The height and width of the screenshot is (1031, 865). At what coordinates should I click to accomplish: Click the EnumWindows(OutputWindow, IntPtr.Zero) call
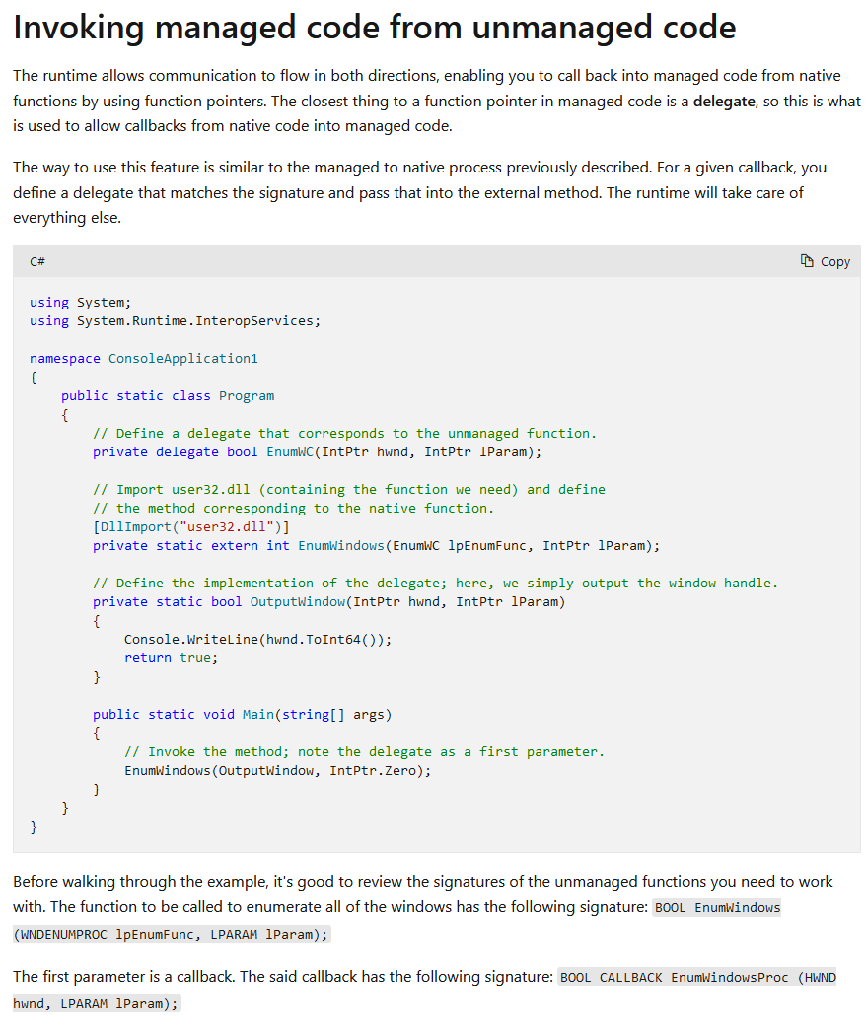277,770
